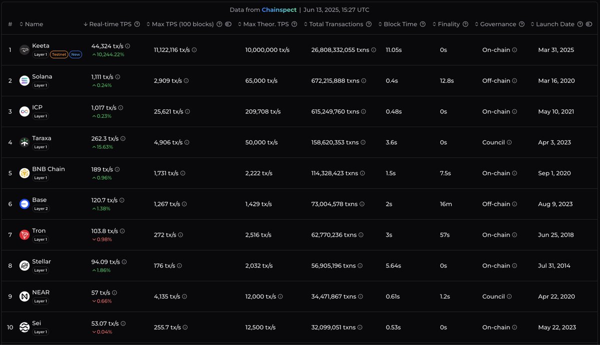Click the BNB Chain logo
This screenshot has height=345, width=600.
[x=24, y=173]
